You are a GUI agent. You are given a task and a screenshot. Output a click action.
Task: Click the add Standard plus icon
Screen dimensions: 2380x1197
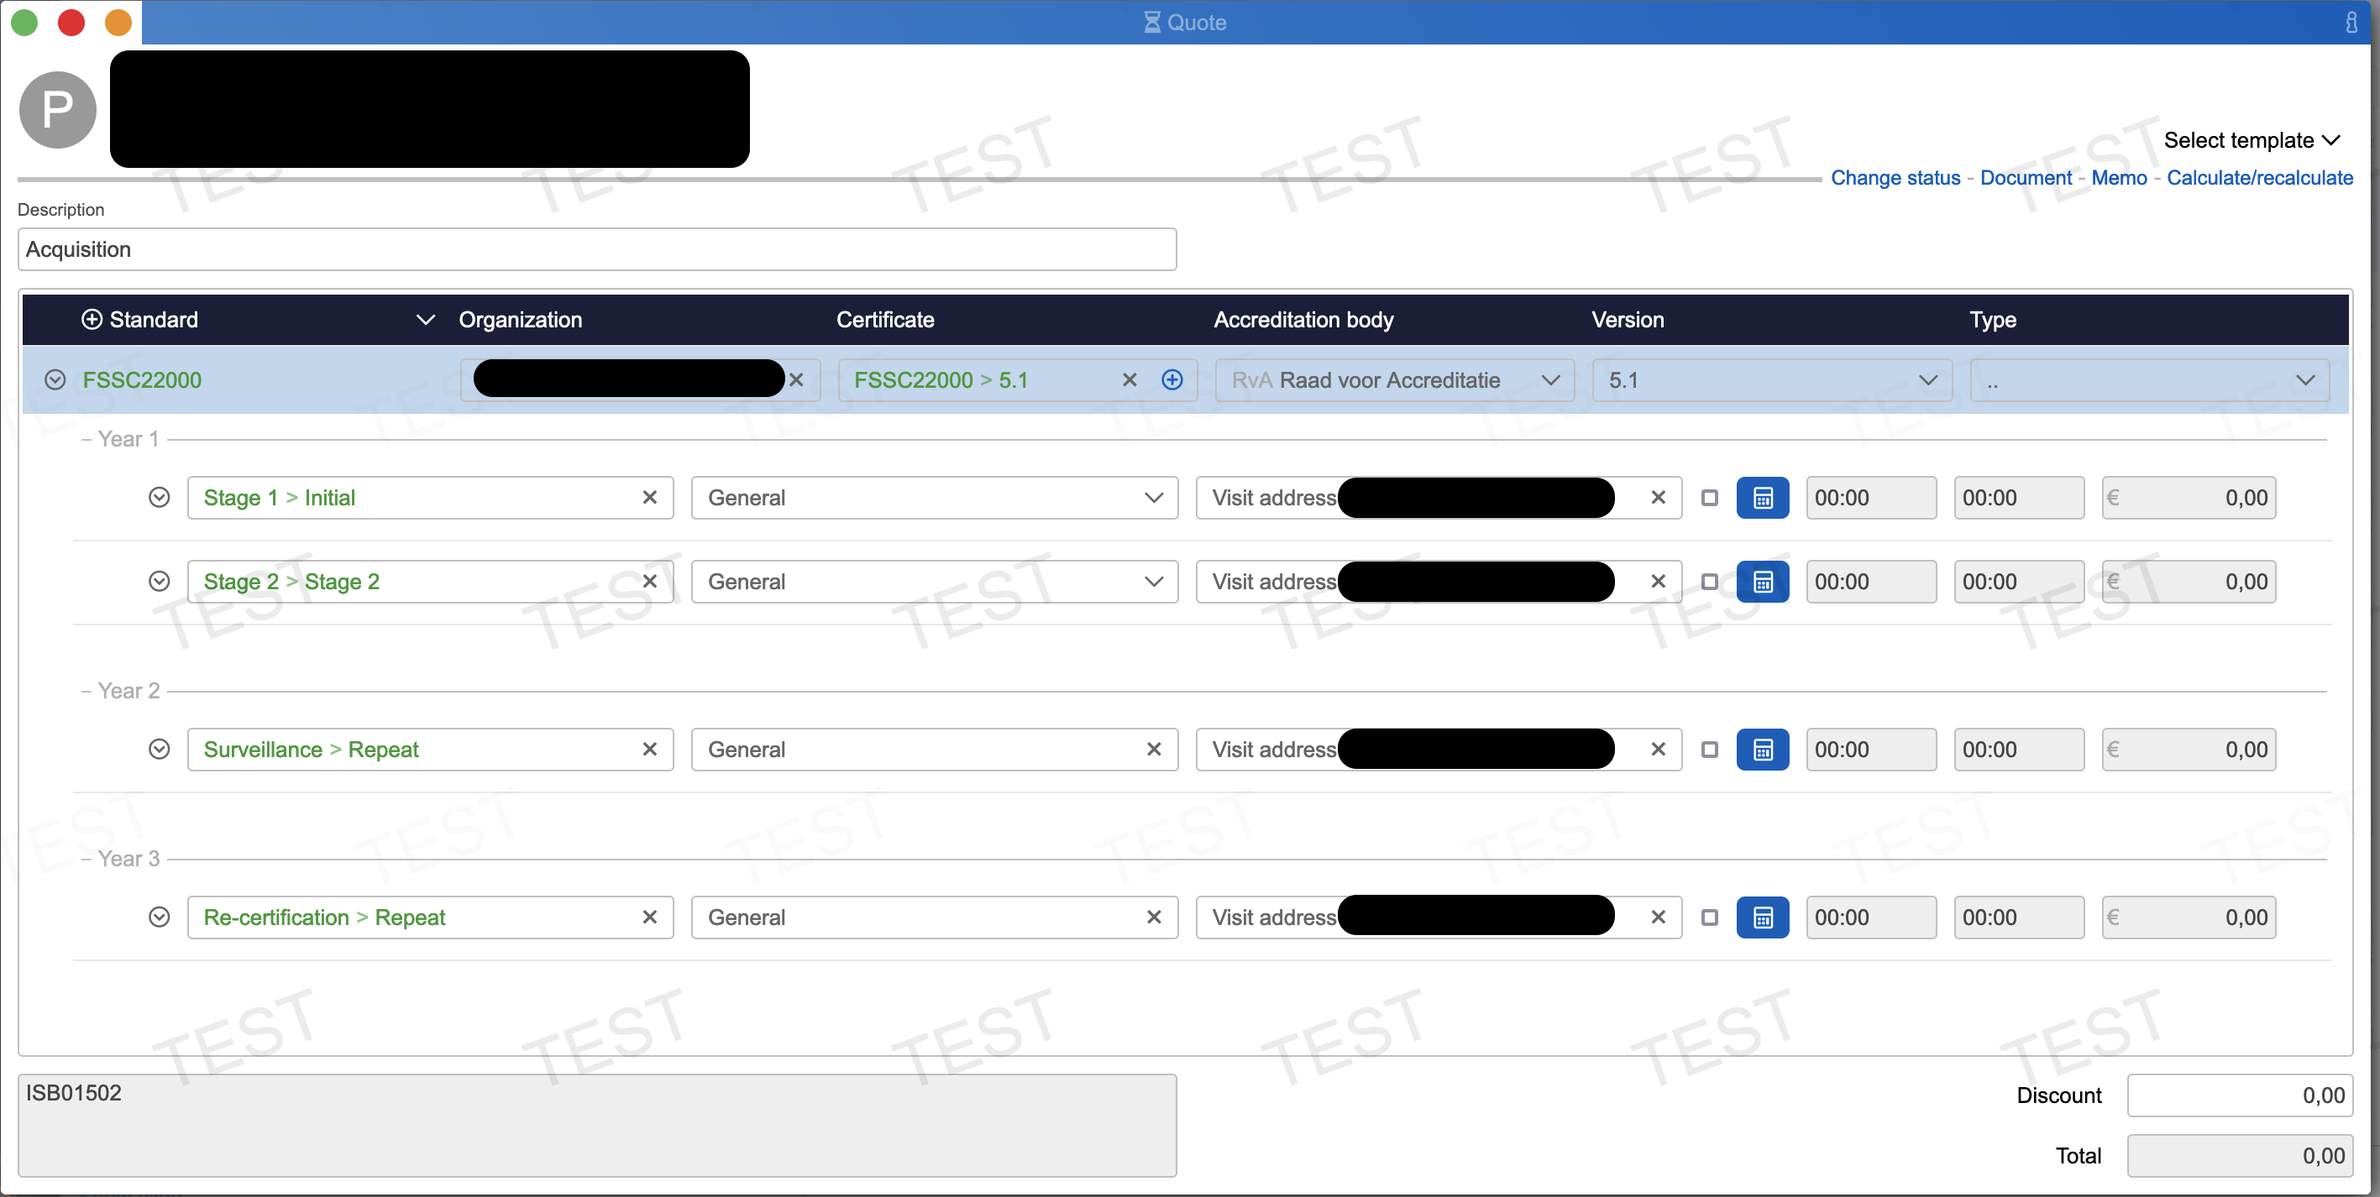click(x=92, y=320)
